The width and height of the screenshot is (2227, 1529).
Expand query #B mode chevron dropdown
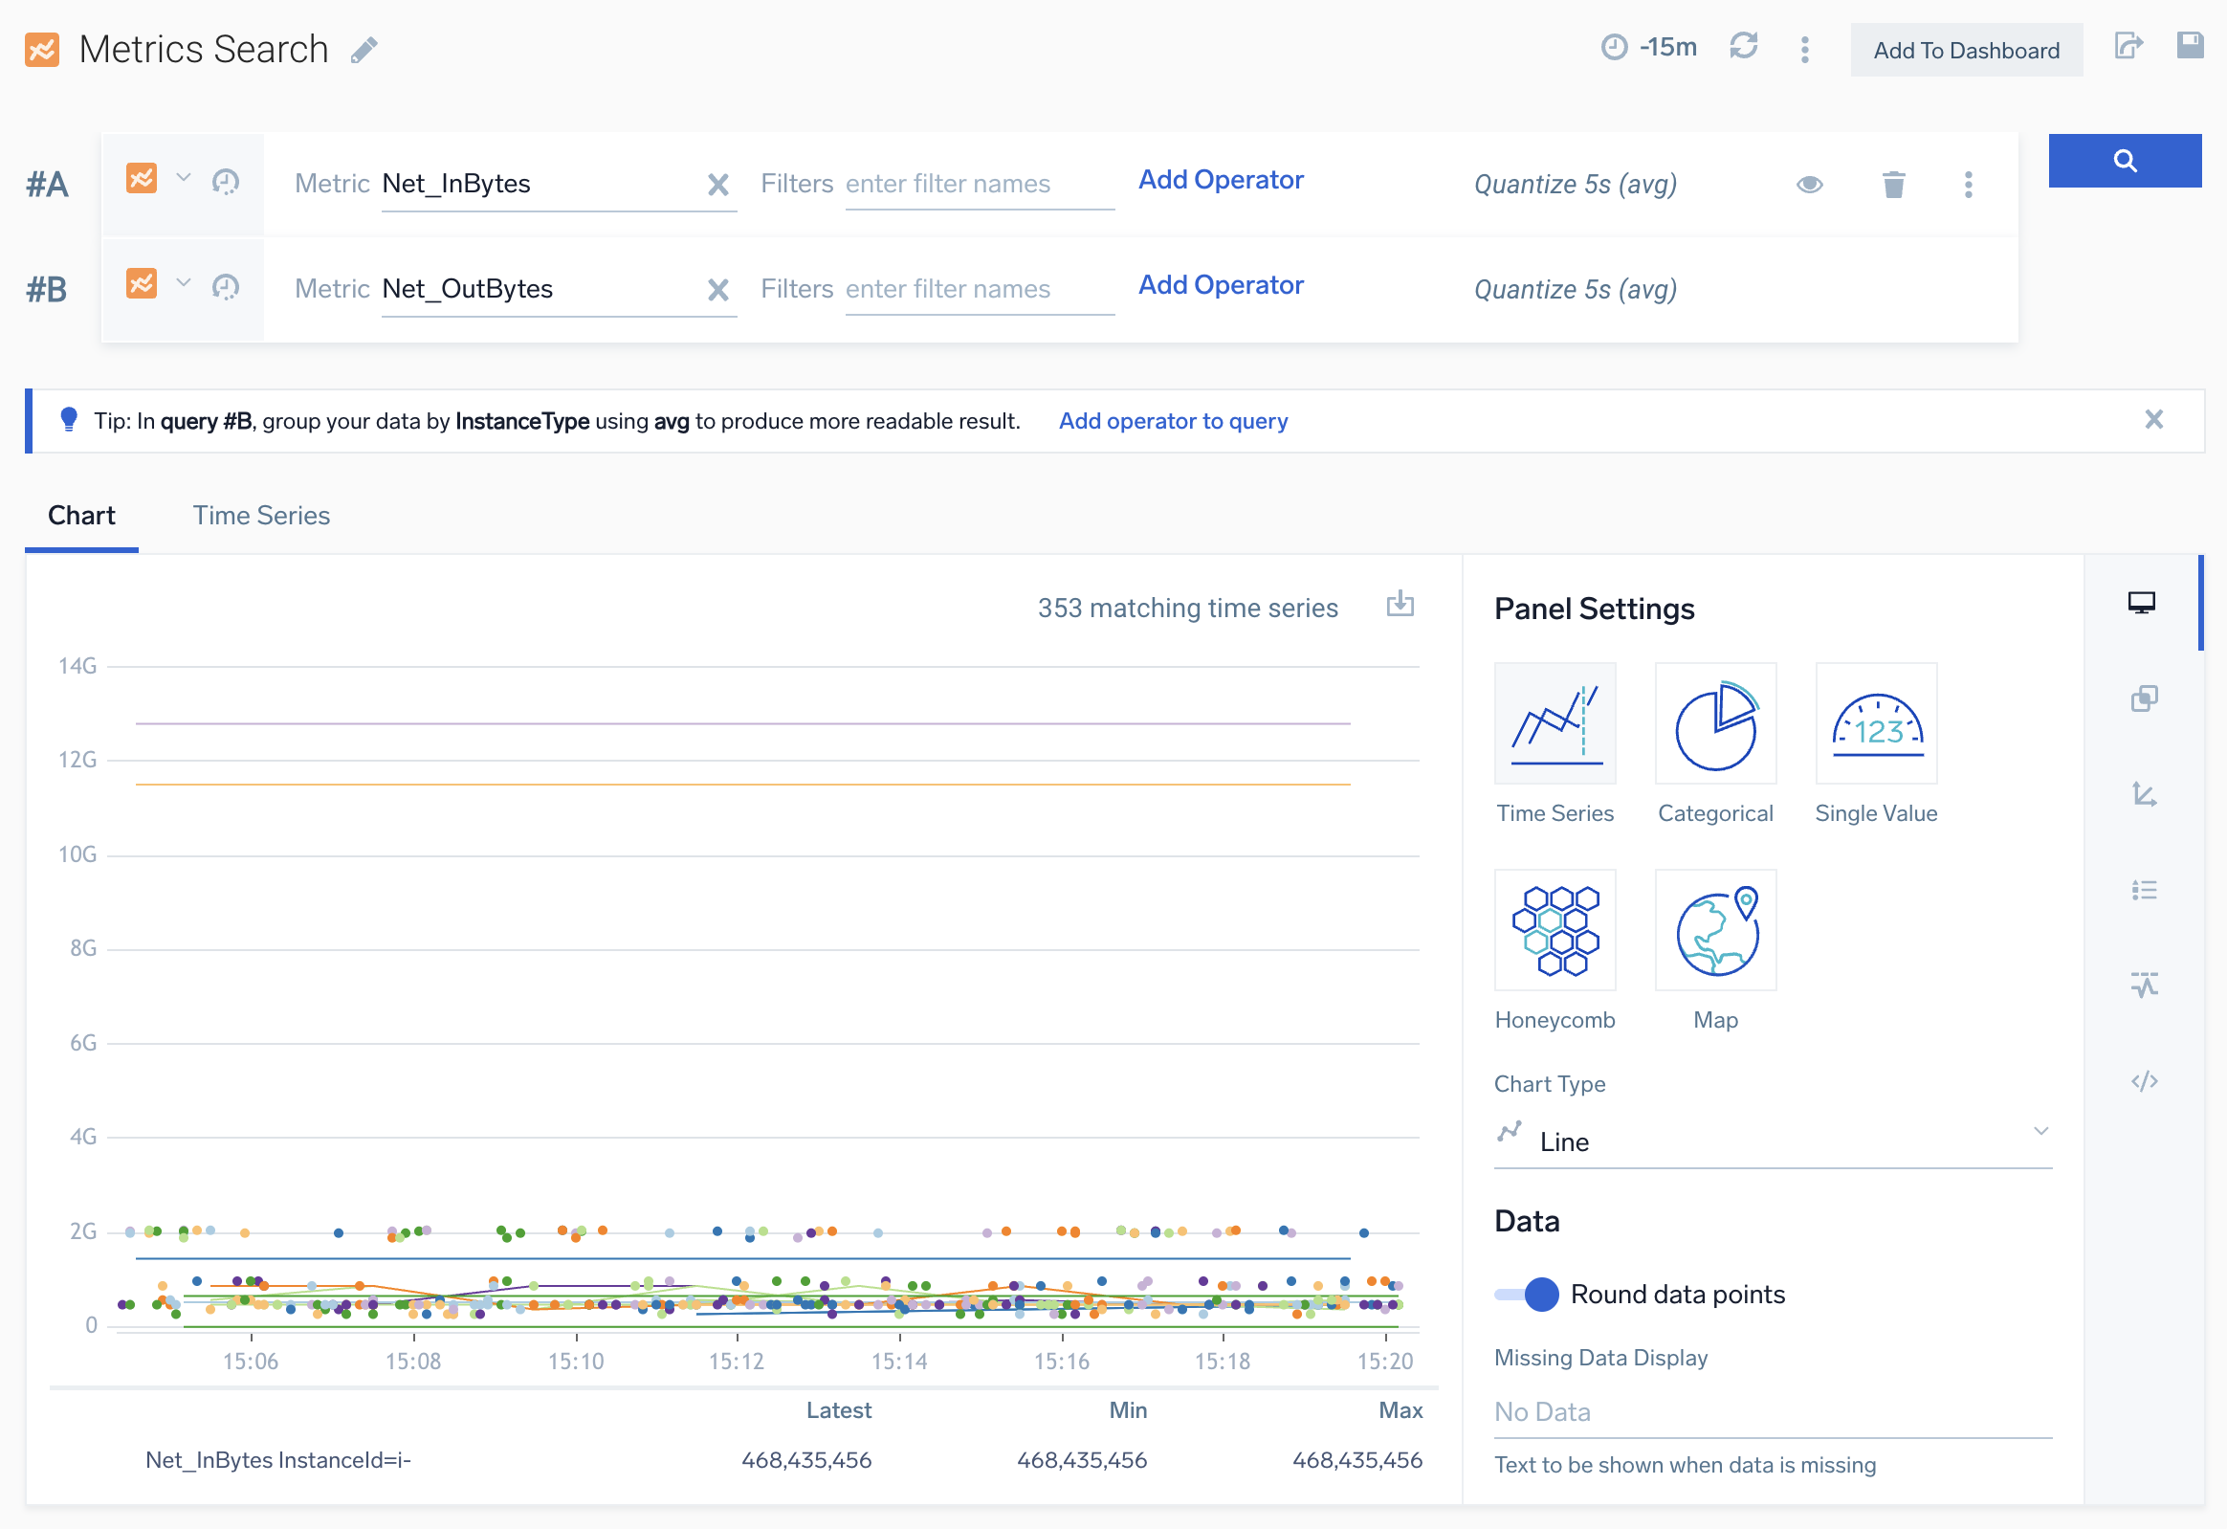point(184,283)
